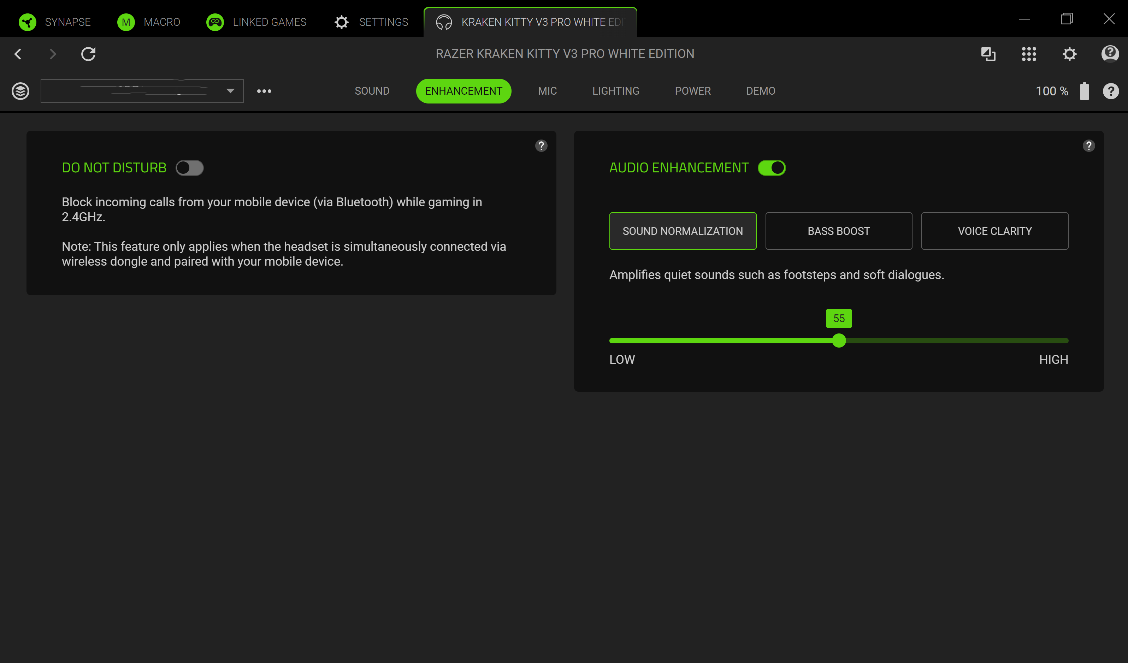
Task: Click the battery status icon
Action: [x=1084, y=91]
